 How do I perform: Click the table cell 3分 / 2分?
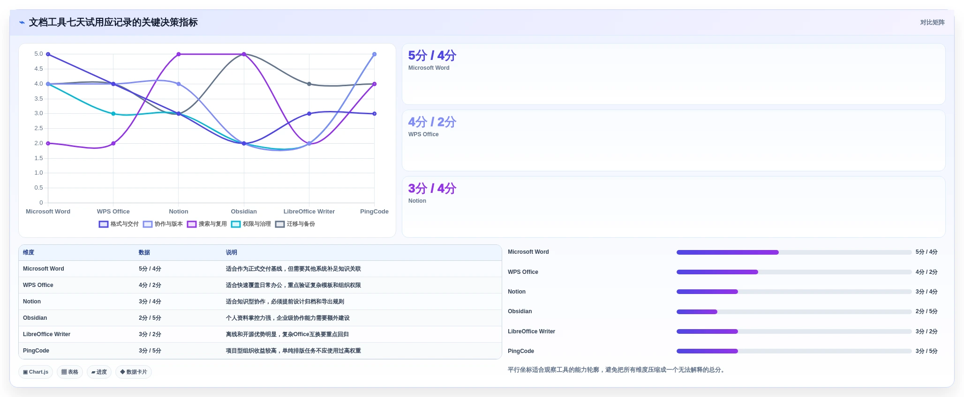tap(150, 334)
